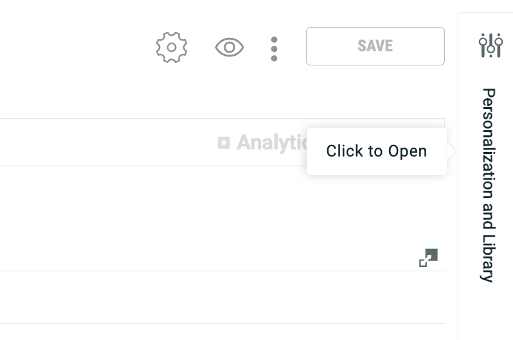Click the Analytics header row
The height and width of the screenshot is (340, 513).
(x=129, y=143)
